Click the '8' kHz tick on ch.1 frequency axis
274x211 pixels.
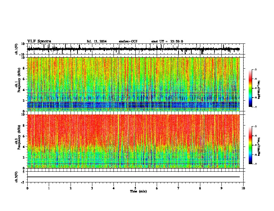[x=24, y=68]
